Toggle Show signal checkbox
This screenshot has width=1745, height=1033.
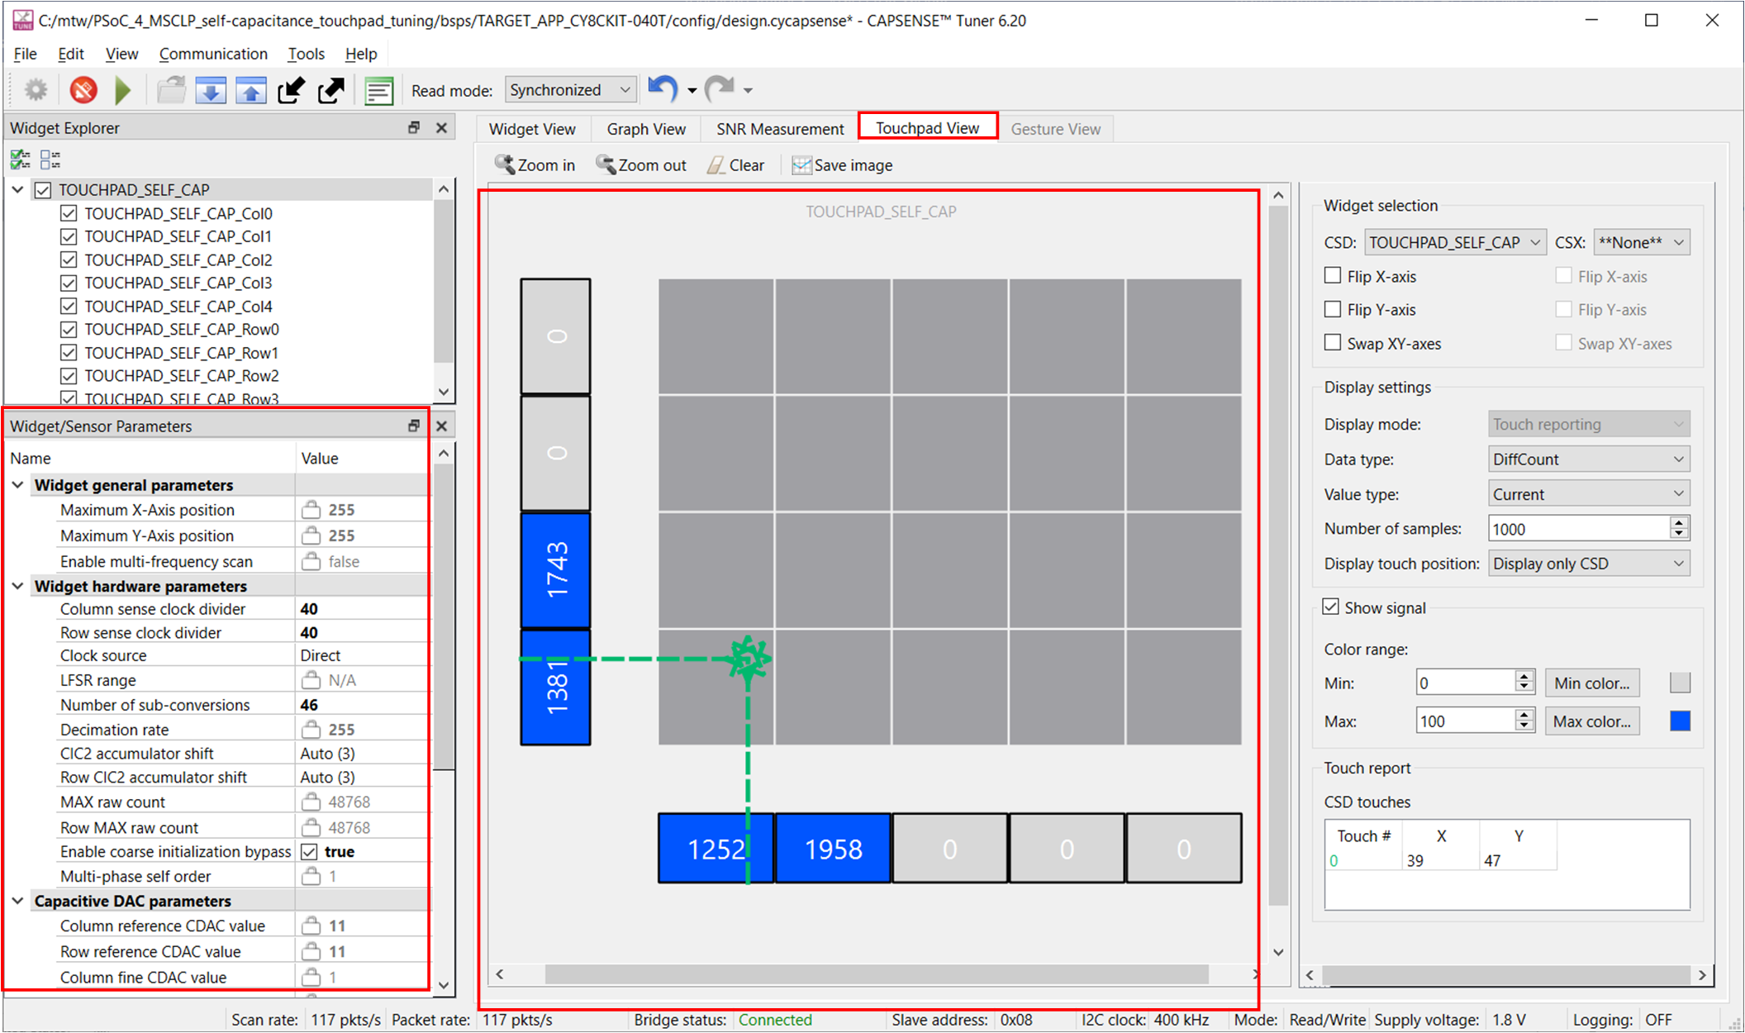pos(1330,607)
